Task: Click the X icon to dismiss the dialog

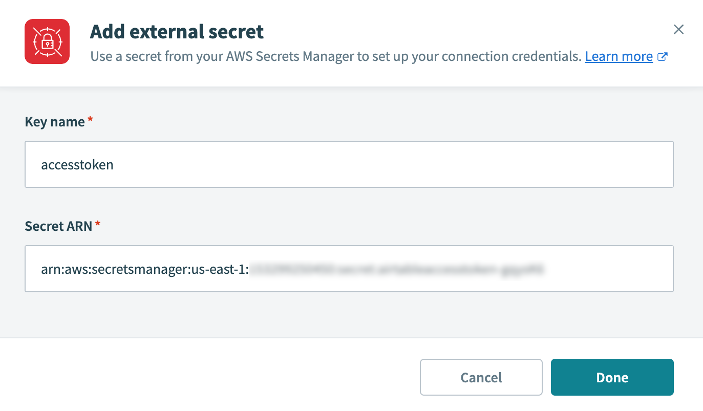Action: 678,29
